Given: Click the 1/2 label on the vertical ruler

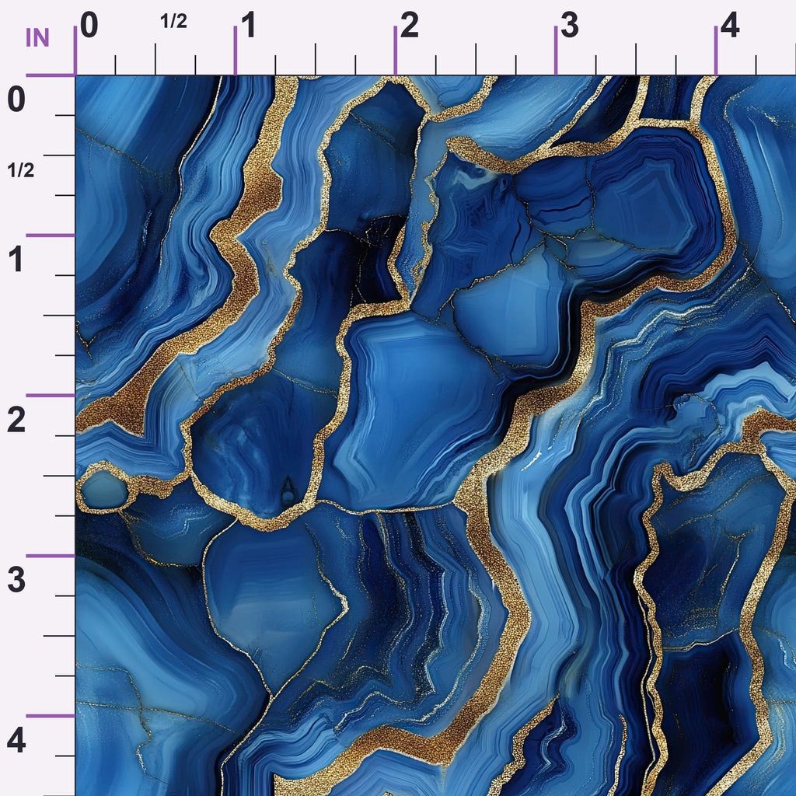Looking at the screenshot, I should click(x=21, y=170).
